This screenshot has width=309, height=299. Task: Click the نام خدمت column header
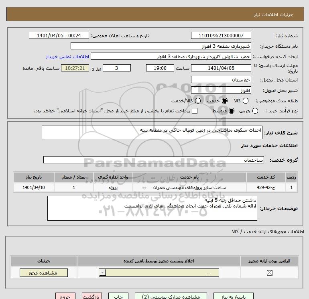click(189, 177)
